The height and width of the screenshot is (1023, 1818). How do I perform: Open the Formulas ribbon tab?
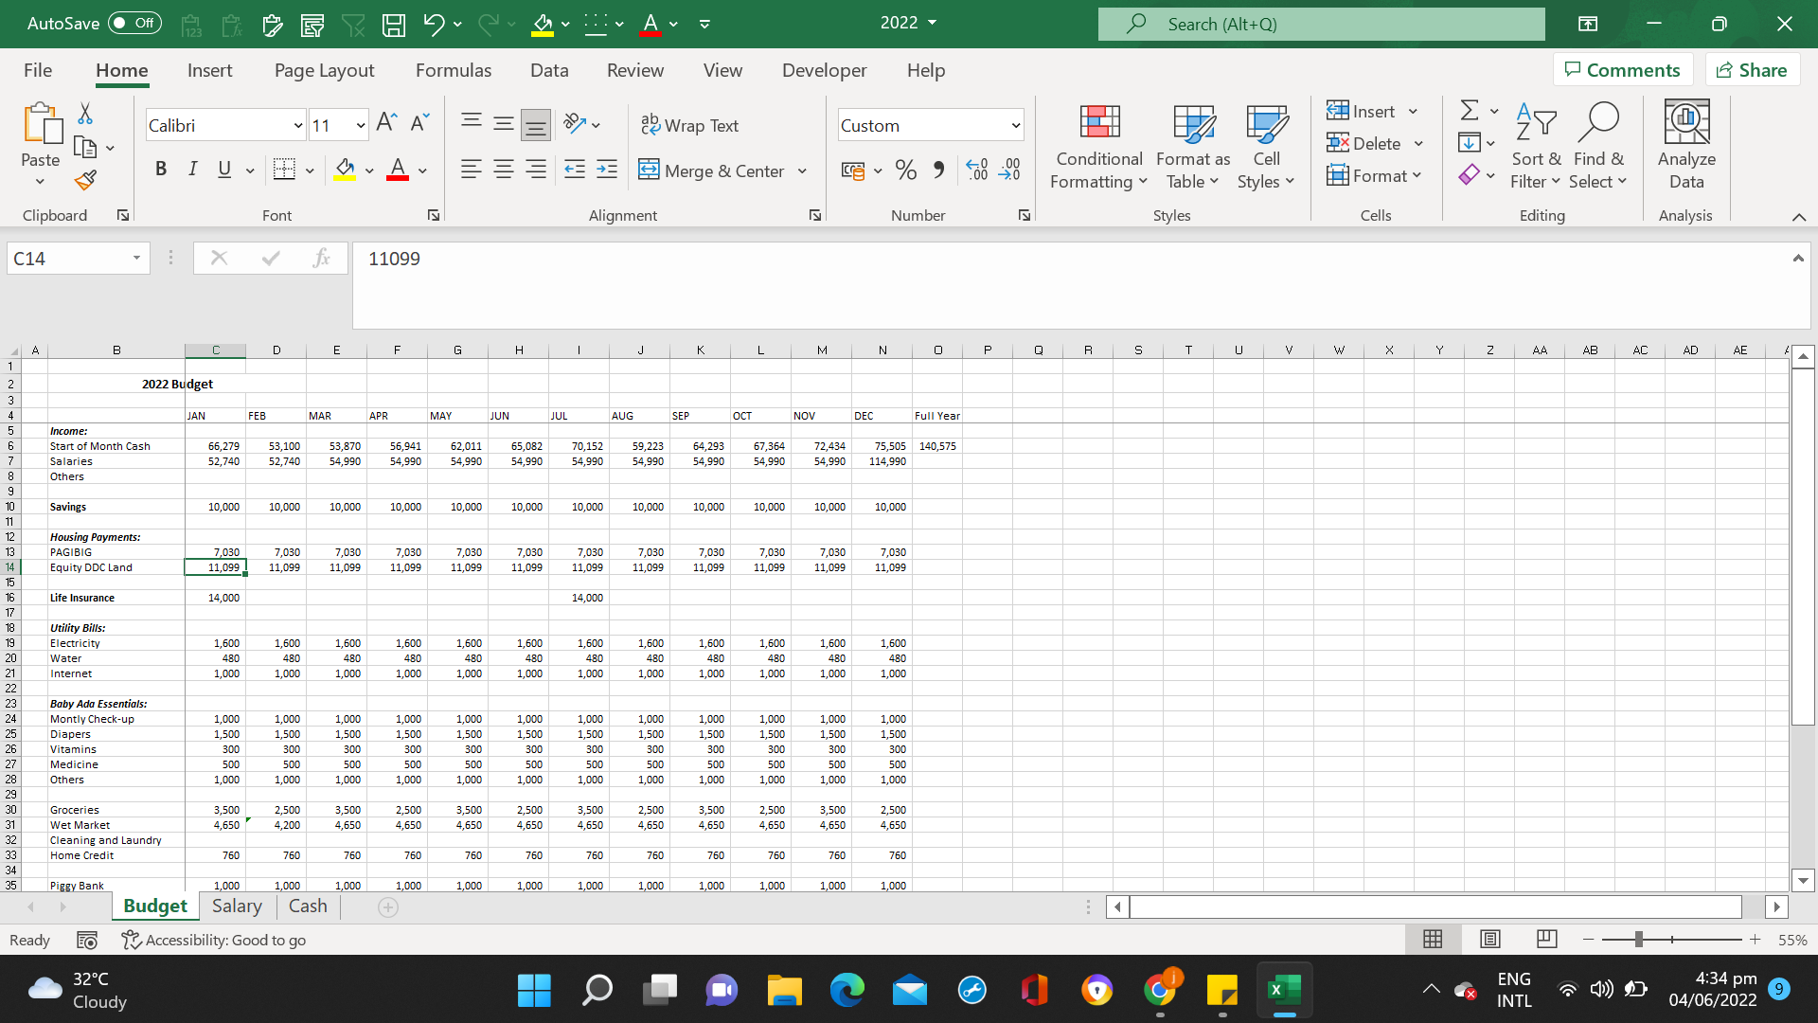pos(453,70)
